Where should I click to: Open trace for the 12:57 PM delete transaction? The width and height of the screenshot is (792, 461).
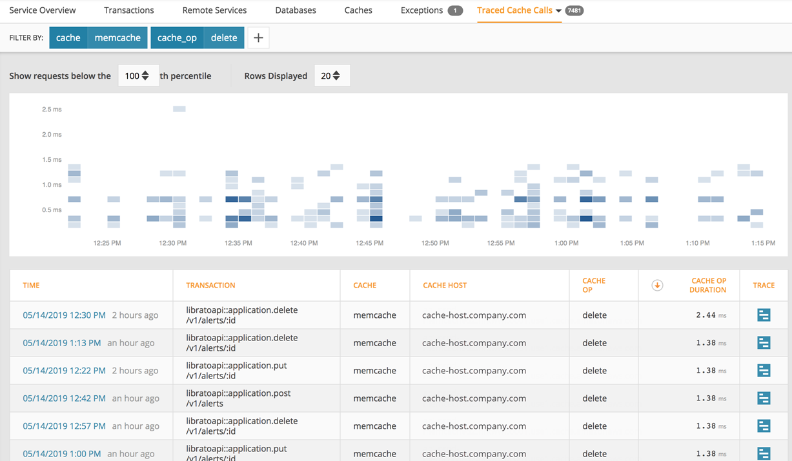click(x=764, y=426)
